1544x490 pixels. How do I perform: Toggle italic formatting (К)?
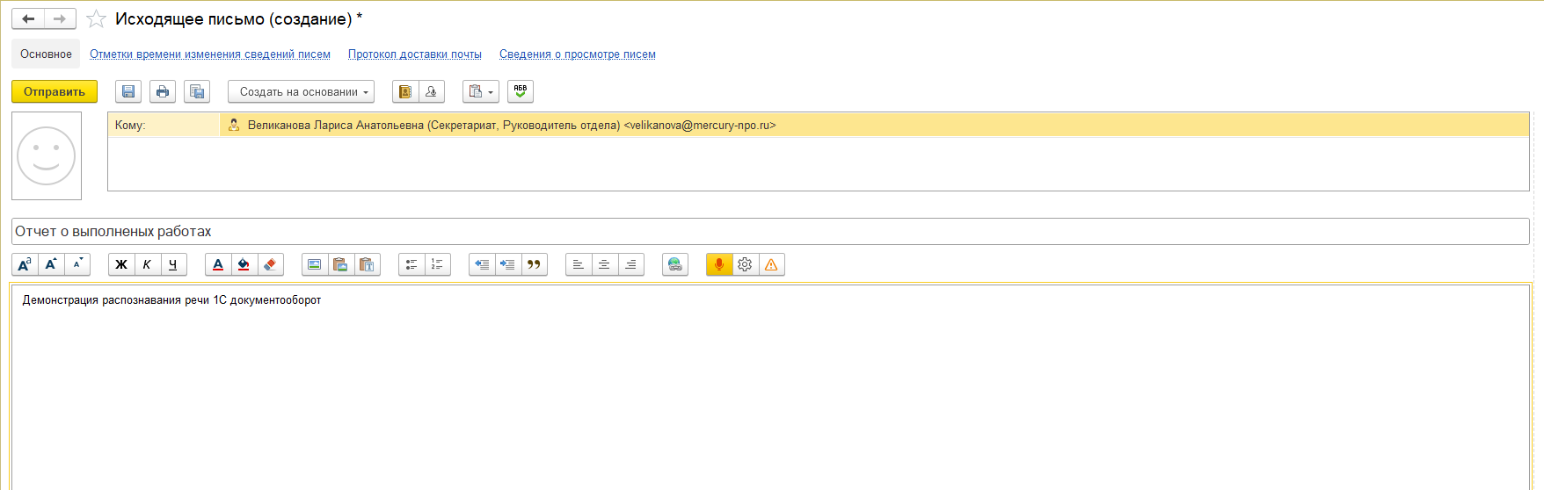(x=148, y=264)
